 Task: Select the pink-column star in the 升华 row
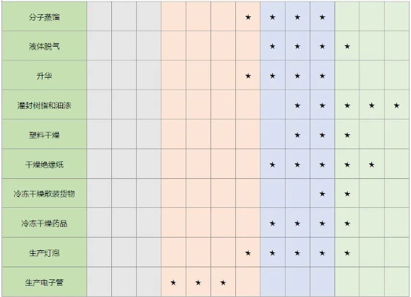point(248,76)
